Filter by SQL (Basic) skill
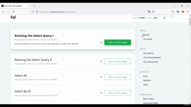 141,53
